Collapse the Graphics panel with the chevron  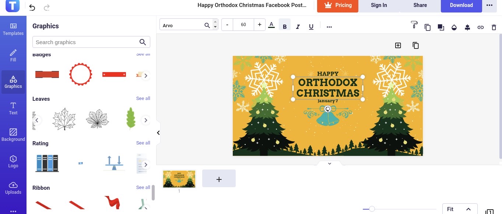(158, 133)
